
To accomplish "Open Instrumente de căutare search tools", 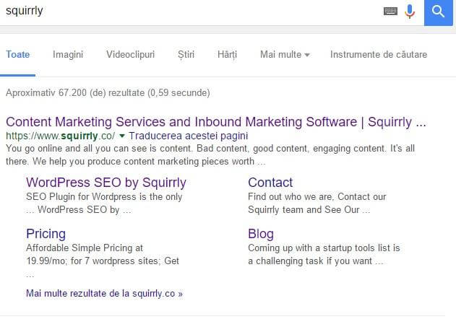I will click(379, 55).
